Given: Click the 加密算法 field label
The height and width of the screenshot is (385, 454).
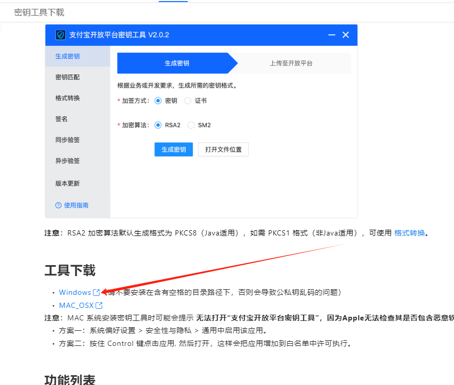Looking at the screenshot, I should (135, 125).
